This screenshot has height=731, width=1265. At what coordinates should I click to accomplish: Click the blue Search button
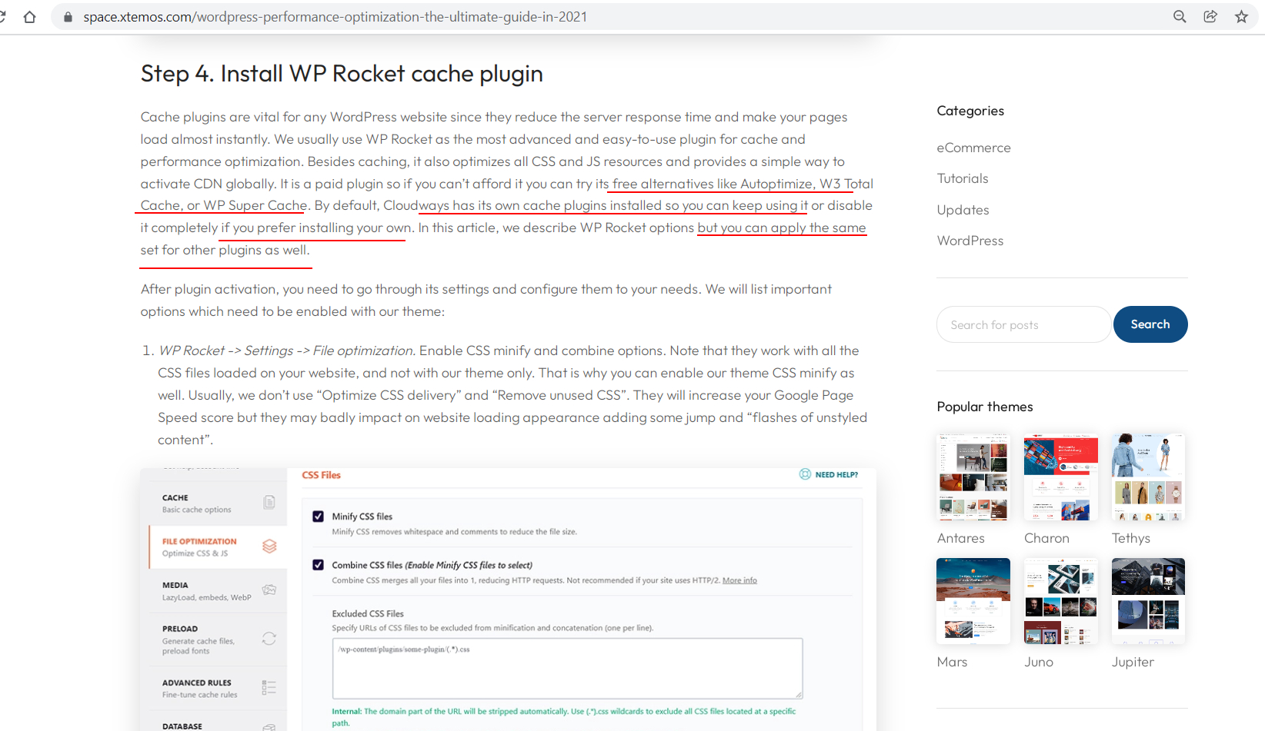point(1150,324)
